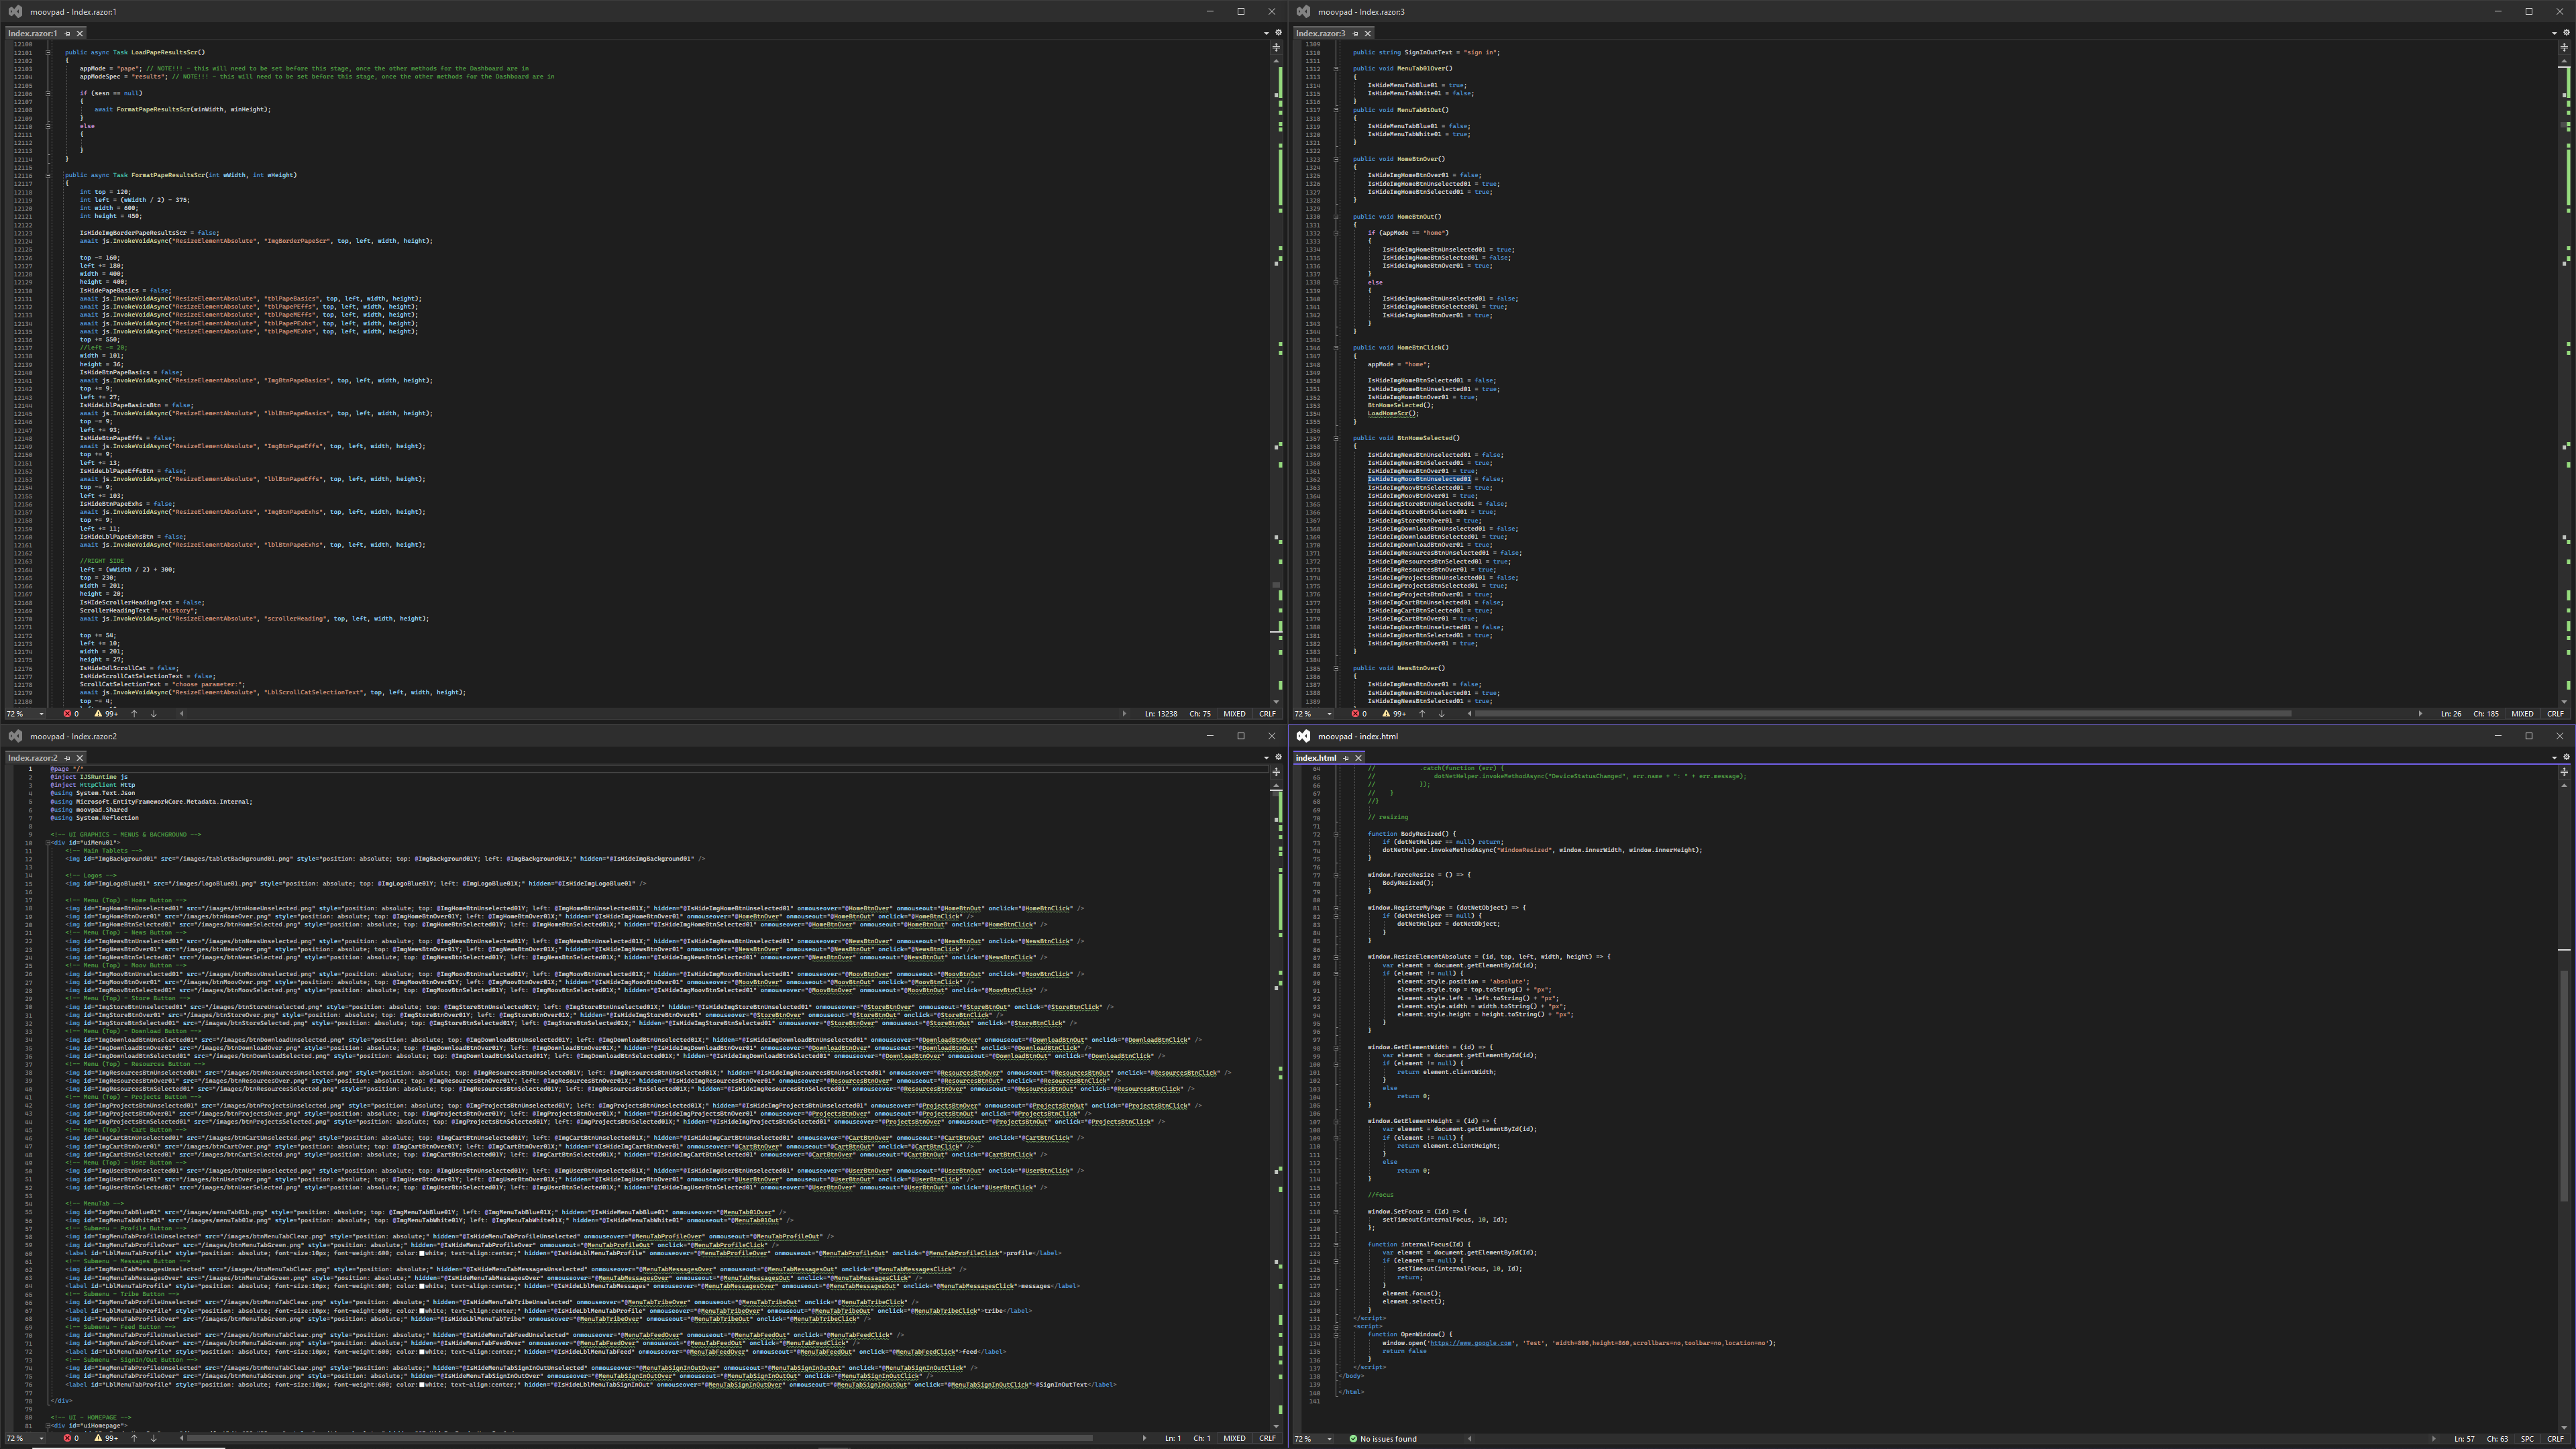Close the Index.razor:2 document tab

coord(80,758)
